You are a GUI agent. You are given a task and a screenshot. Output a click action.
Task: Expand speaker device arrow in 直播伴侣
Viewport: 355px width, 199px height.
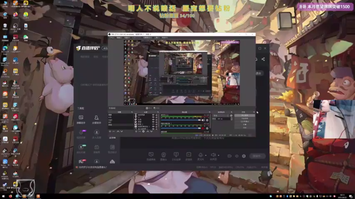(x=218, y=155)
